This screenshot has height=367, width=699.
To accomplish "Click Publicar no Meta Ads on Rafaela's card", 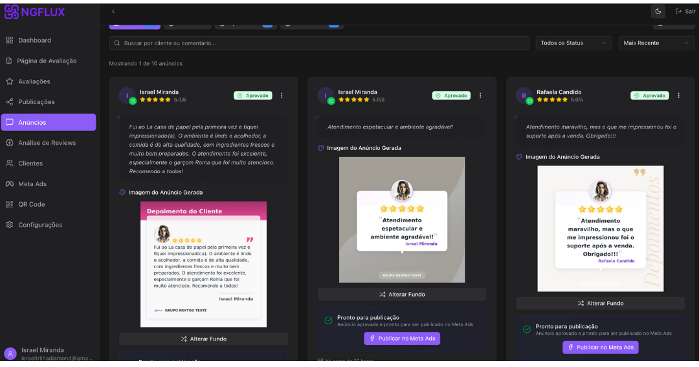I will [600, 348].
